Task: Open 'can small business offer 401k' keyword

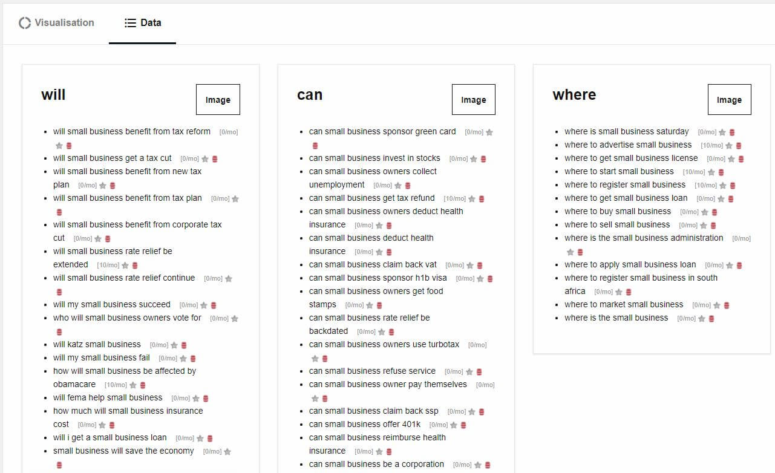Action: pyautogui.click(x=364, y=424)
